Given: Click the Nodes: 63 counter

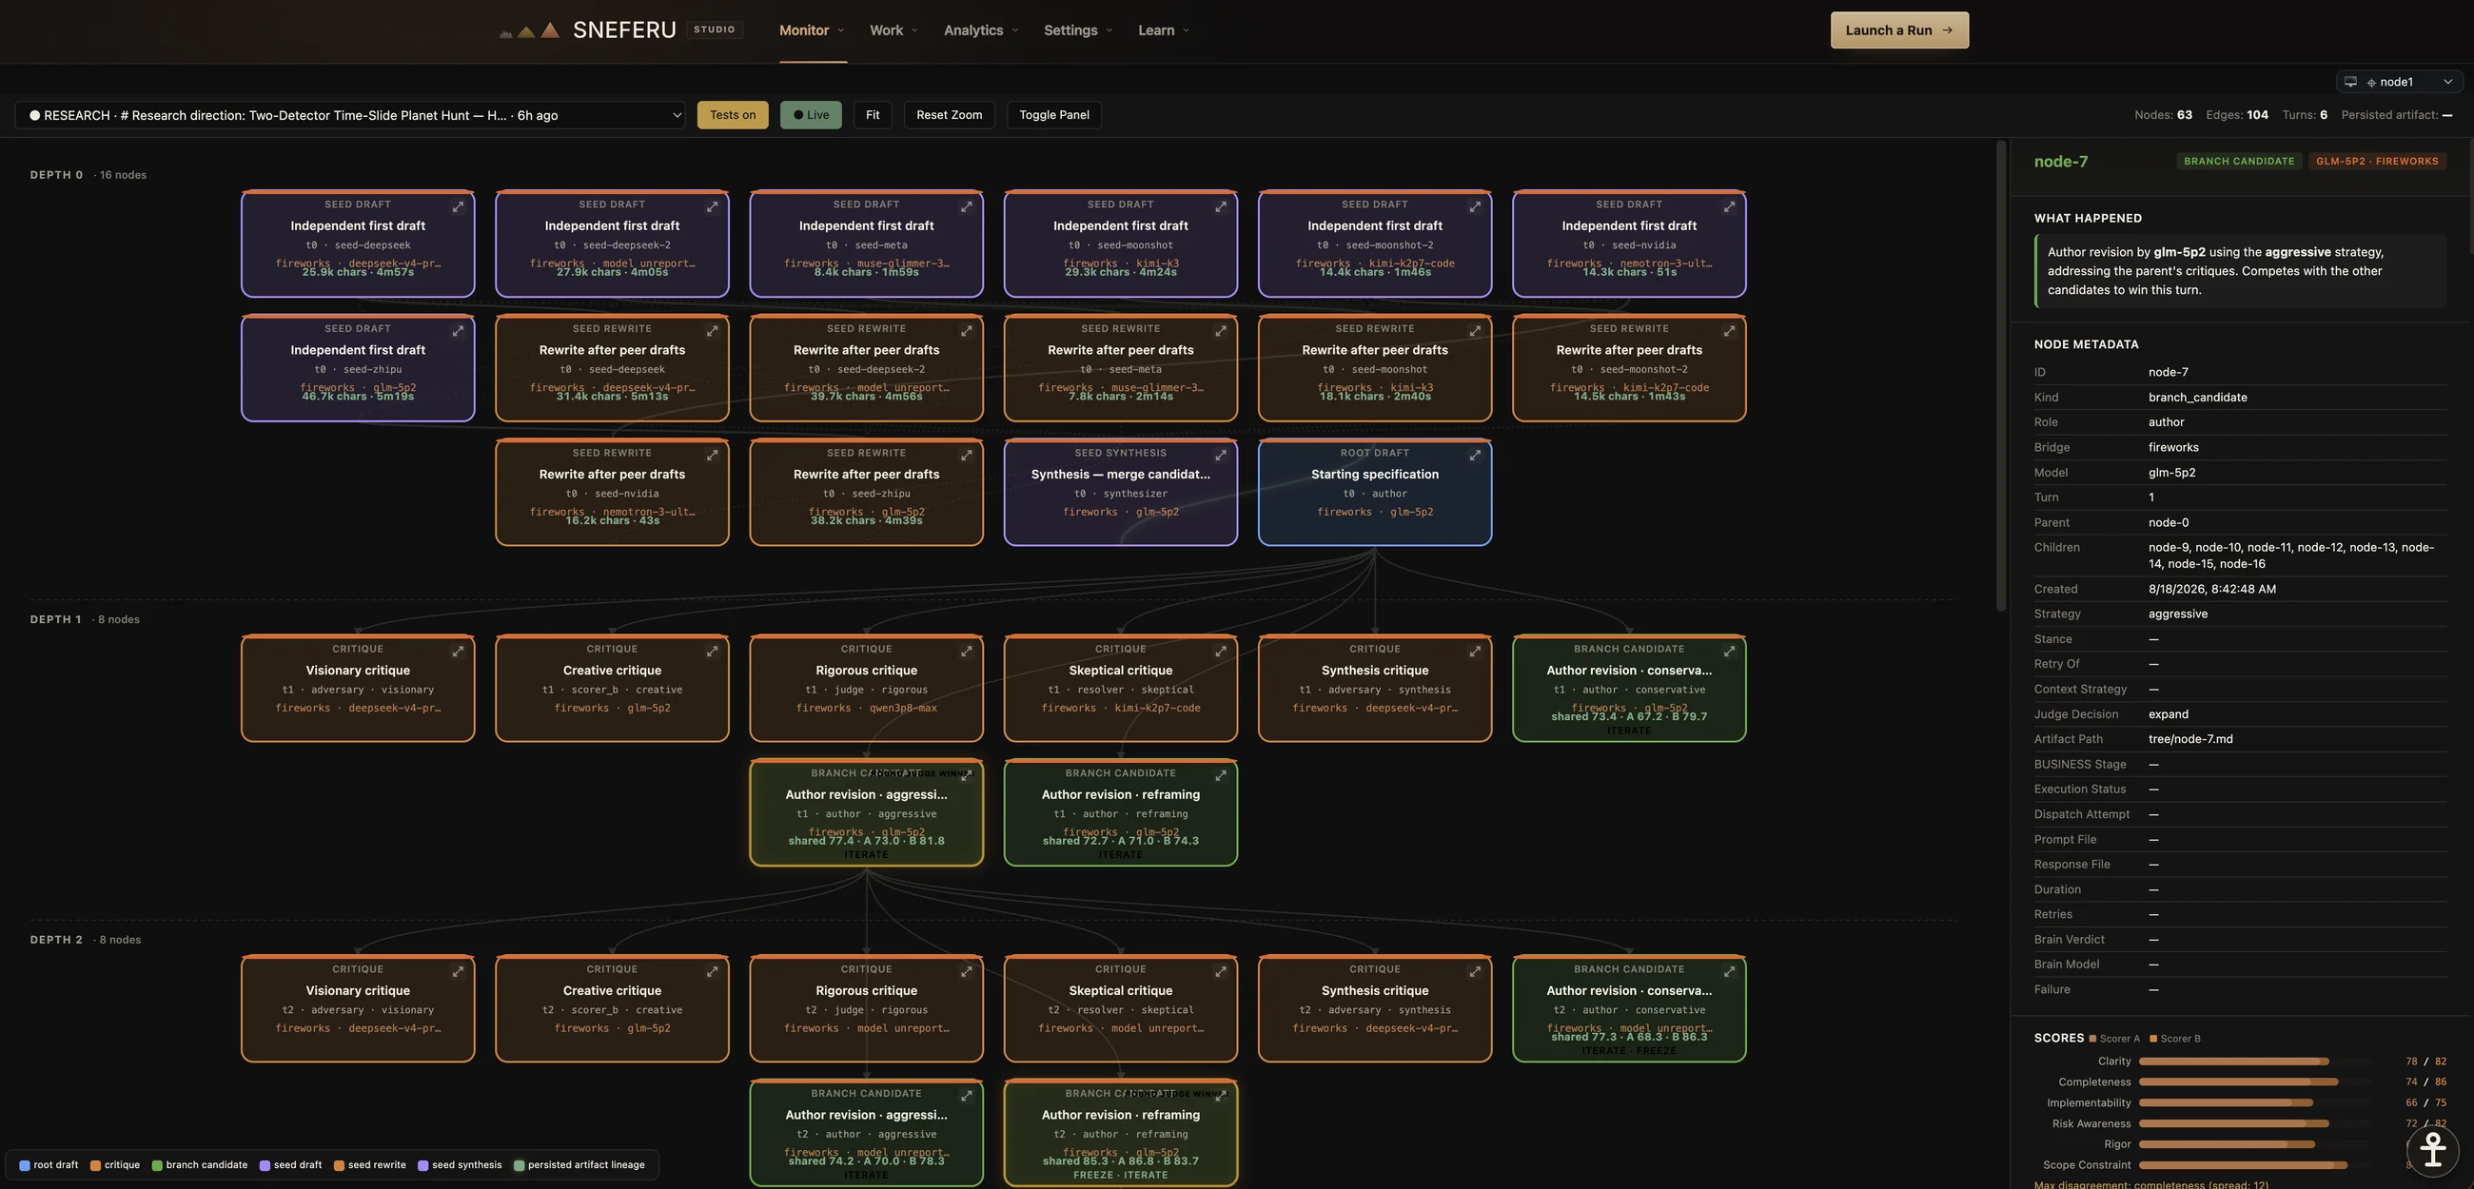Looking at the screenshot, I should pyautogui.click(x=2163, y=115).
